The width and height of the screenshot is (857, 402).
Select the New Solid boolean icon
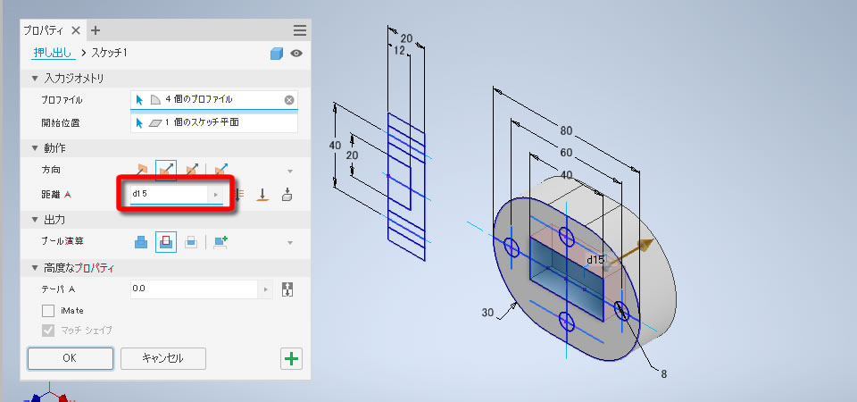click(x=220, y=241)
